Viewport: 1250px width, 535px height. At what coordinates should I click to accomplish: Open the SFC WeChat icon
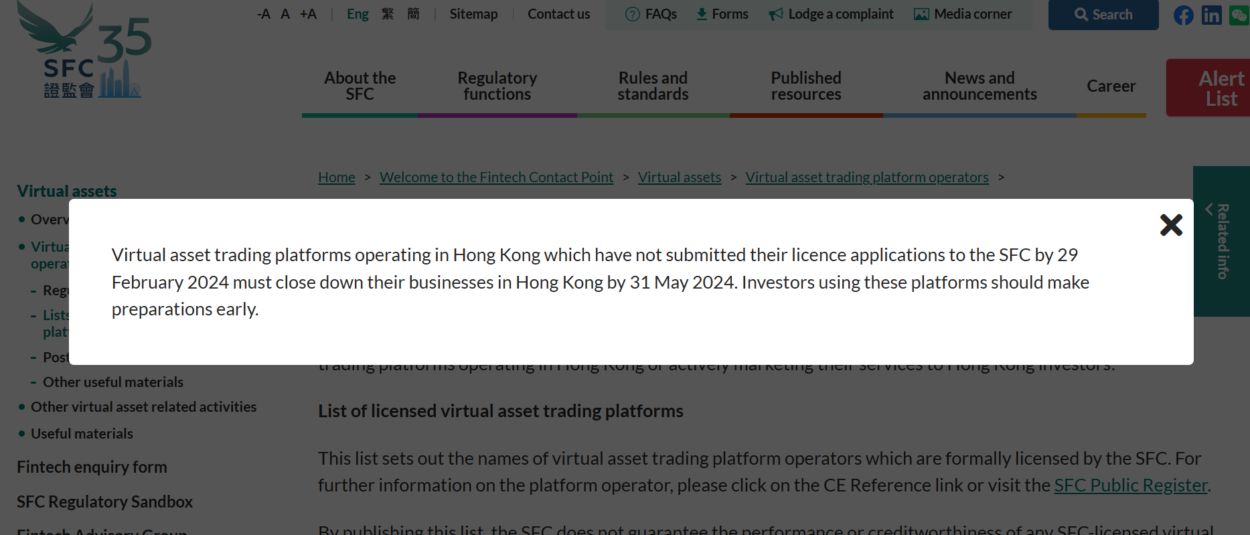(1239, 15)
